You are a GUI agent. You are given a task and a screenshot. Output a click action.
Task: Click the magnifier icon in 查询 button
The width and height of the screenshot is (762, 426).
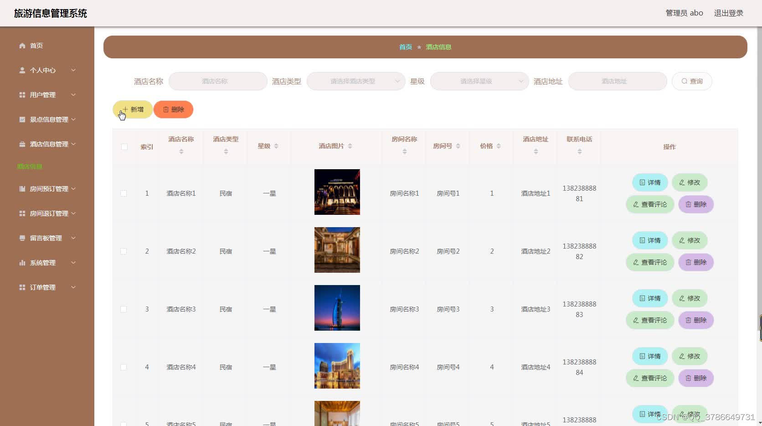pos(684,81)
